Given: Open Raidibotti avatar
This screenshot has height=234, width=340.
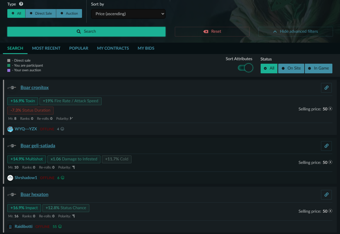Looking at the screenshot, I should click(10, 227).
